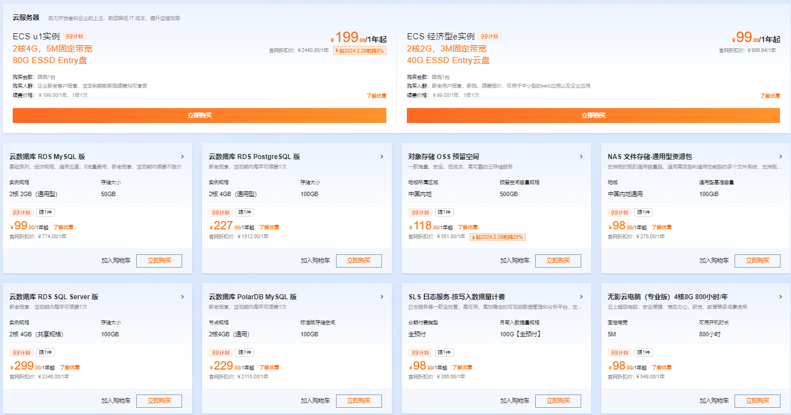Click 100GiB capacity on NAS card
This screenshot has width=791, height=415.
pos(709,194)
